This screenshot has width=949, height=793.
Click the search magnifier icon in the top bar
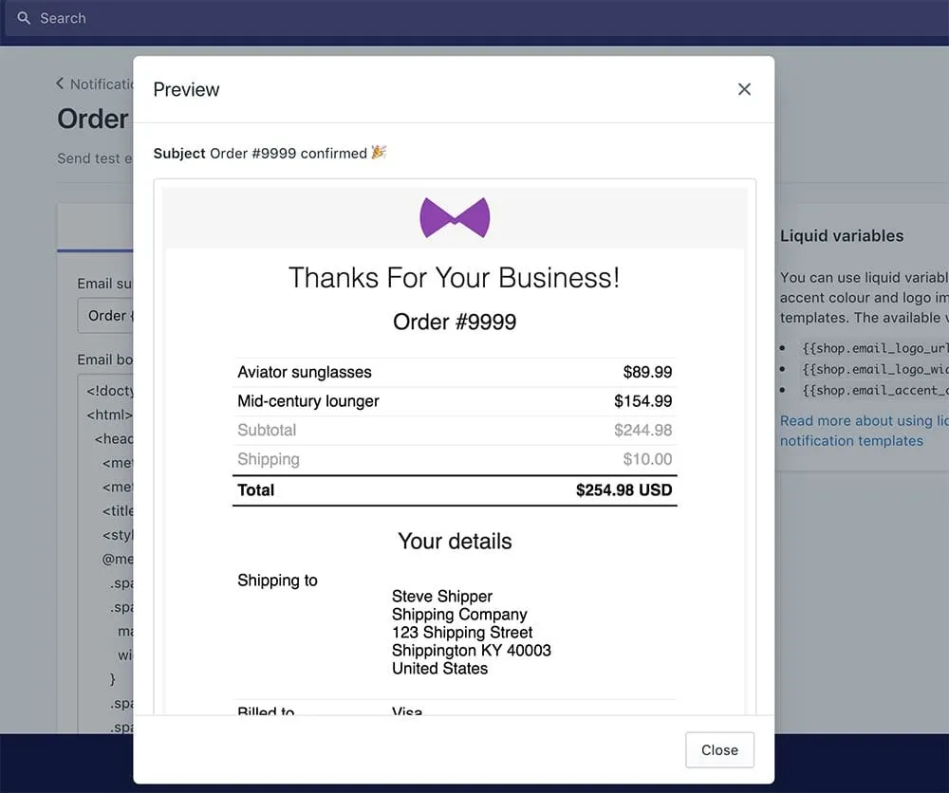point(24,18)
